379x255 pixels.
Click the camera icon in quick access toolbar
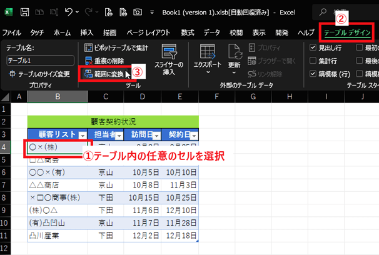137,12
